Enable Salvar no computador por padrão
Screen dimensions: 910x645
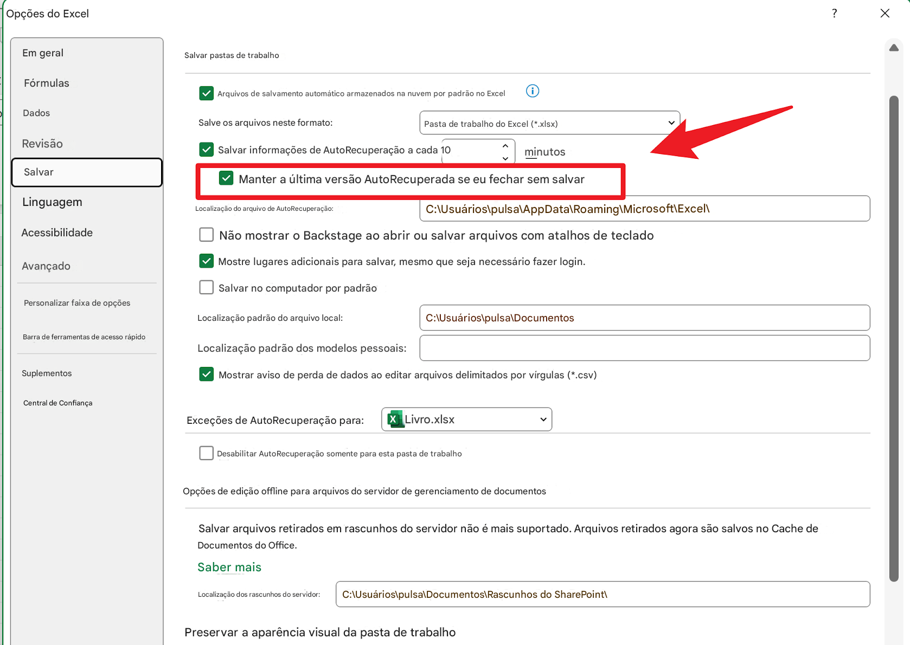point(206,287)
